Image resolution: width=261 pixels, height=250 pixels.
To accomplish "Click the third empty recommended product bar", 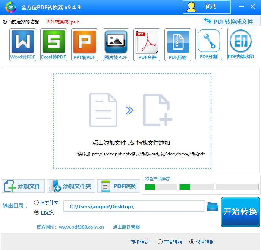I will (x=237, y=187).
